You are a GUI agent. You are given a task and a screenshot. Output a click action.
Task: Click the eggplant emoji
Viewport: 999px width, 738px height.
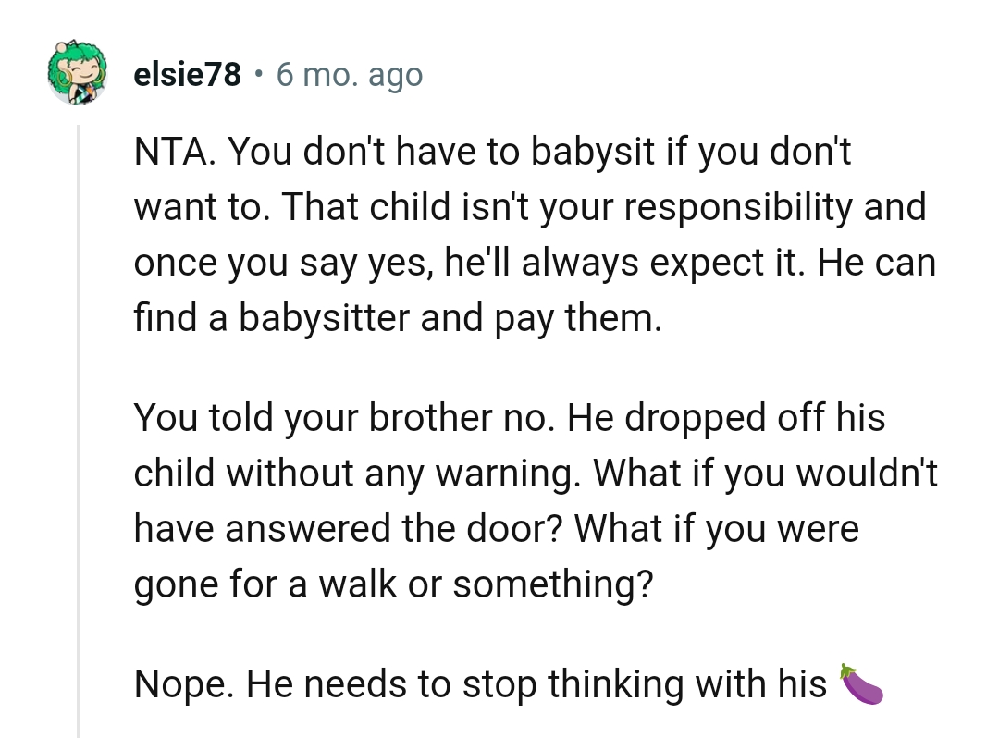pyautogui.click(x=861, y=683)
